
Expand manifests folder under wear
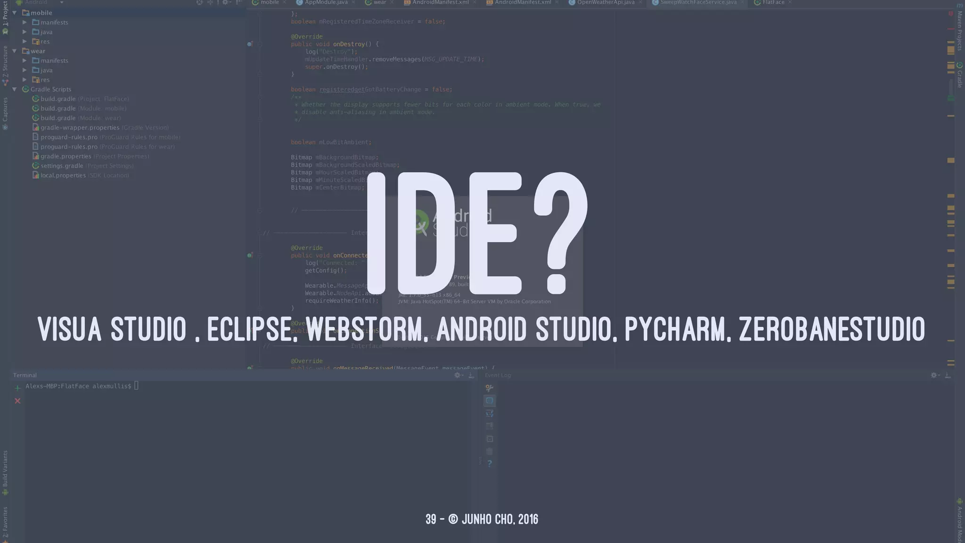(25, 60)
